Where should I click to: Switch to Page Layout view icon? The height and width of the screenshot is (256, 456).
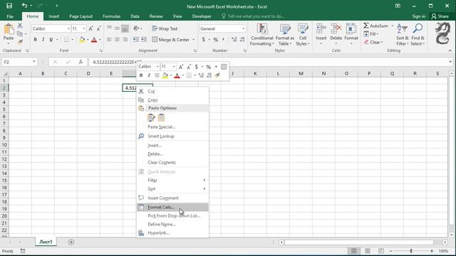(x=368, y=251)
